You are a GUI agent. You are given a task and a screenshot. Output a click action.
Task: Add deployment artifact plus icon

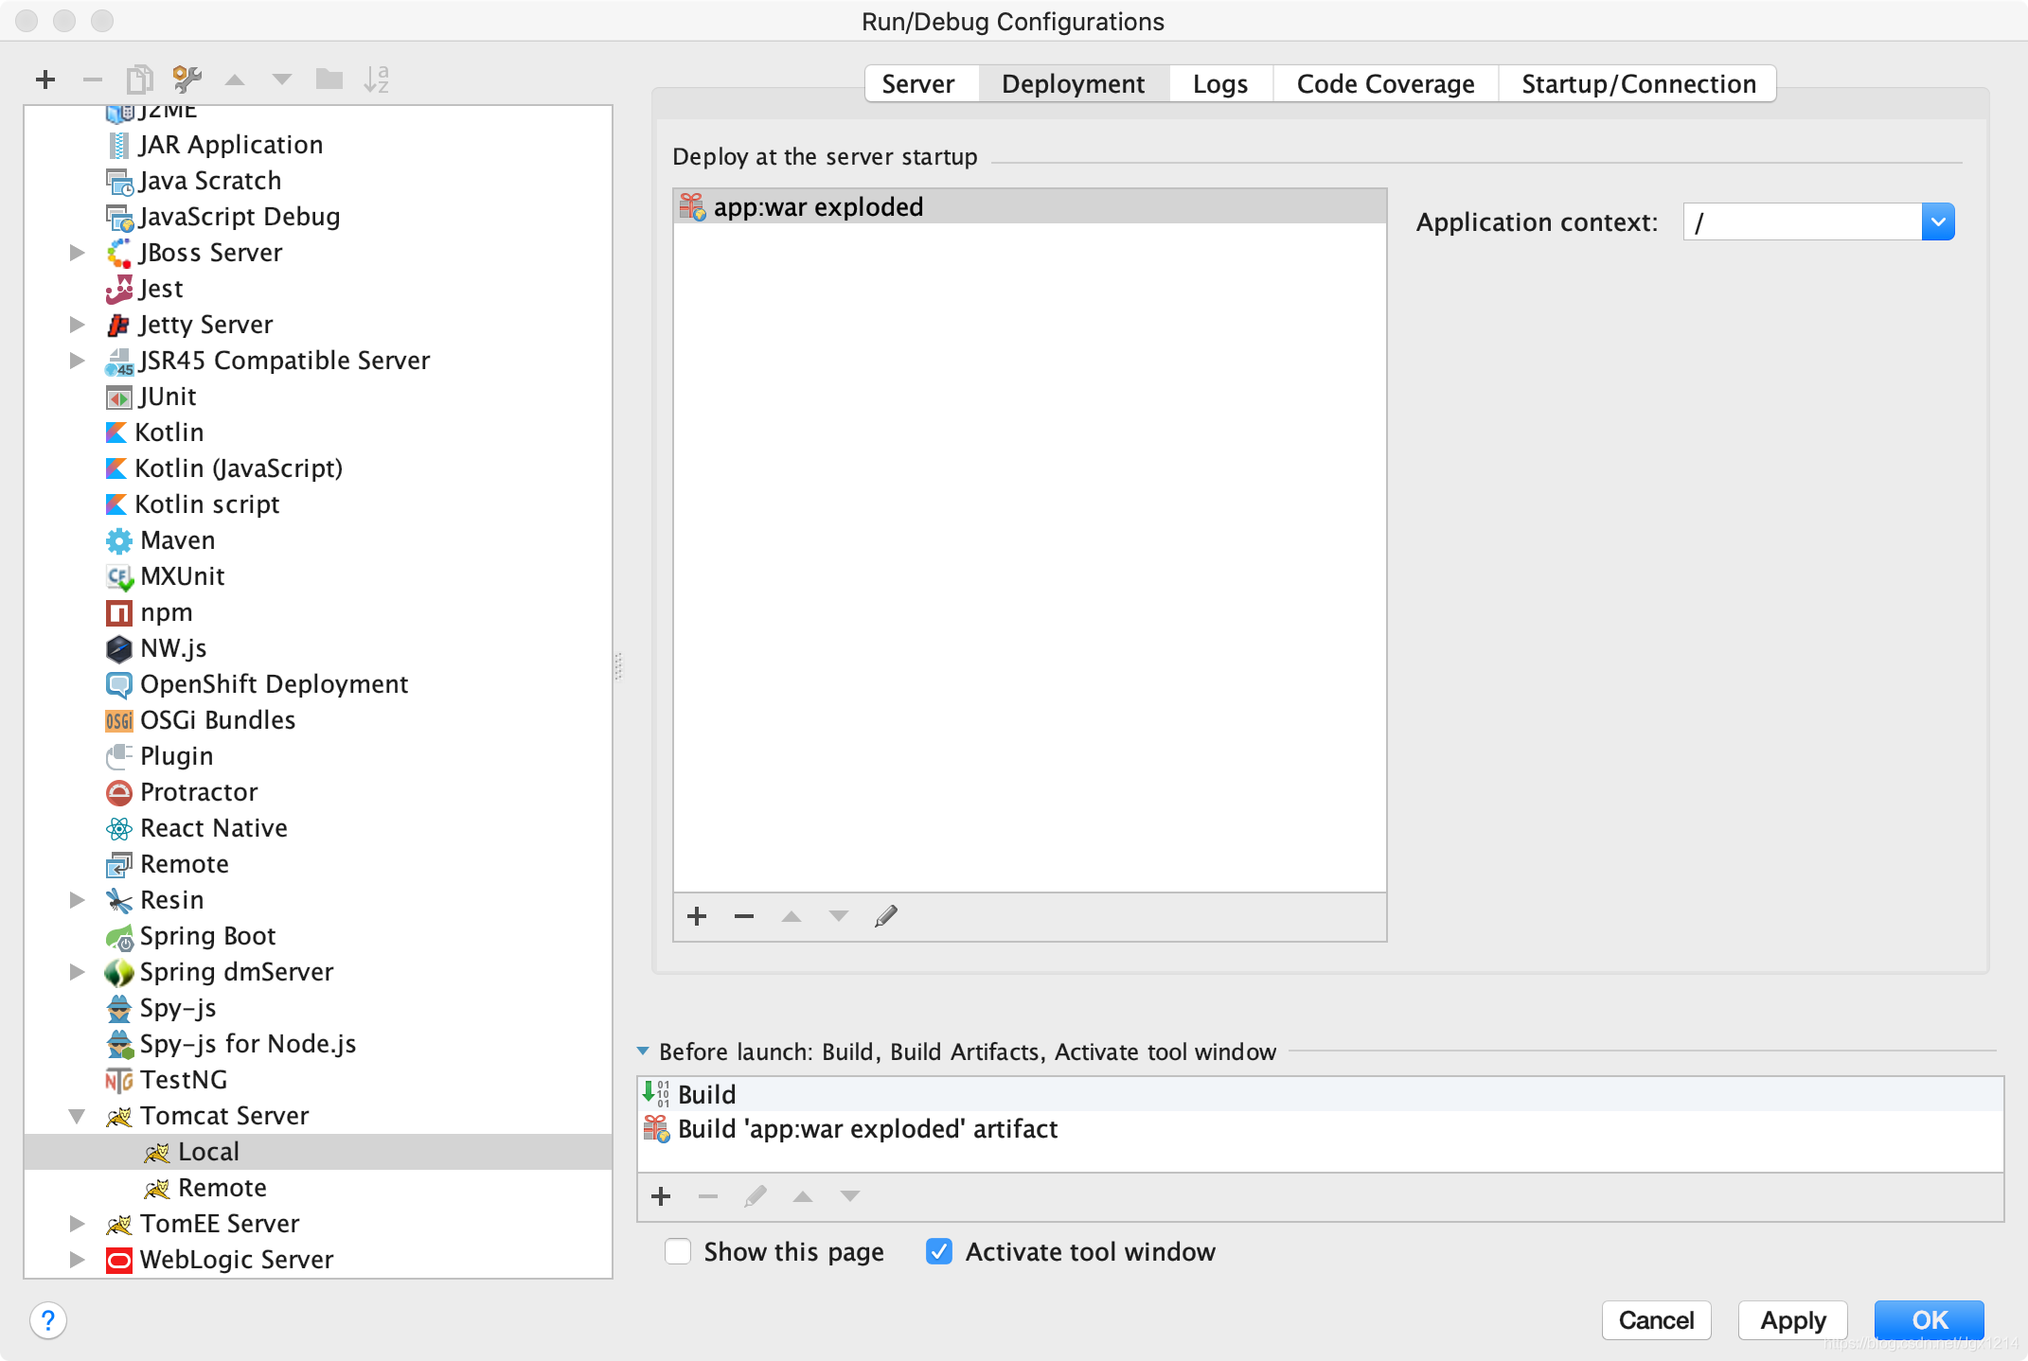697,916
